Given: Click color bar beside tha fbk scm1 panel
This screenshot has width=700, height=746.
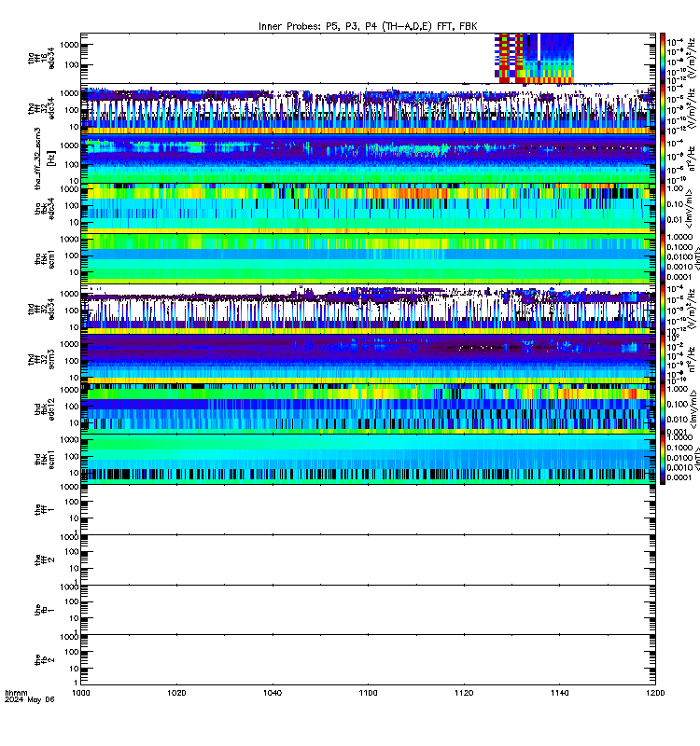Looking at the screenshot, I should 663,259.
